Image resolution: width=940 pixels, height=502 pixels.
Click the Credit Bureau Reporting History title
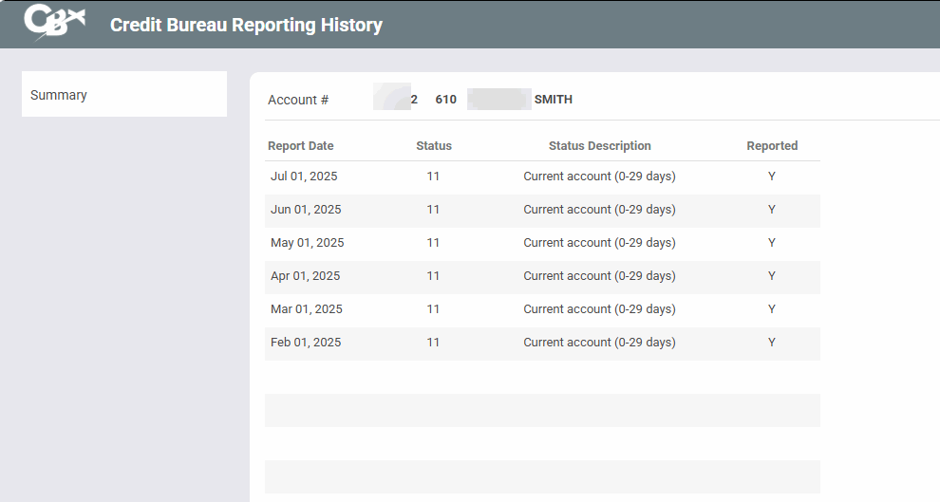click(x=246, y=25)
